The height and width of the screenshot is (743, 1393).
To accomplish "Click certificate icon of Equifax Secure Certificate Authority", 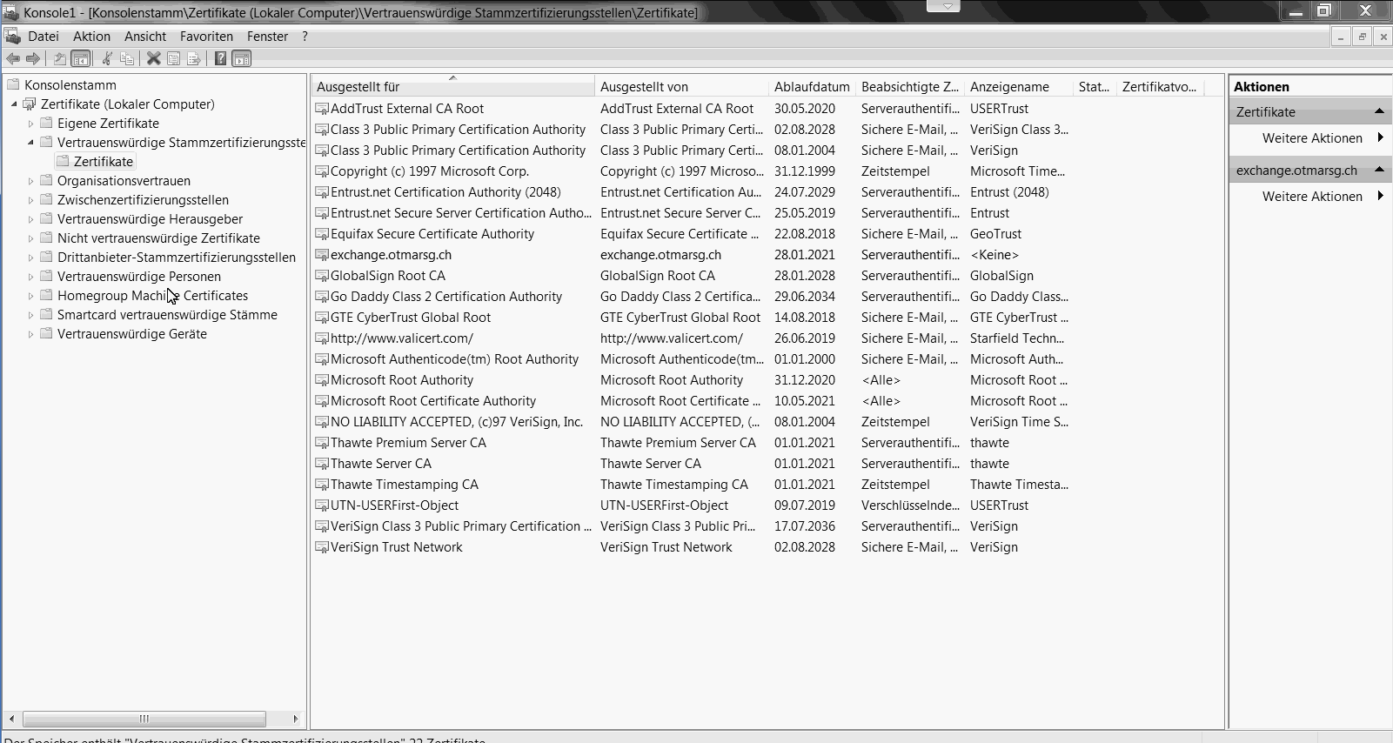I will point(322,234).
